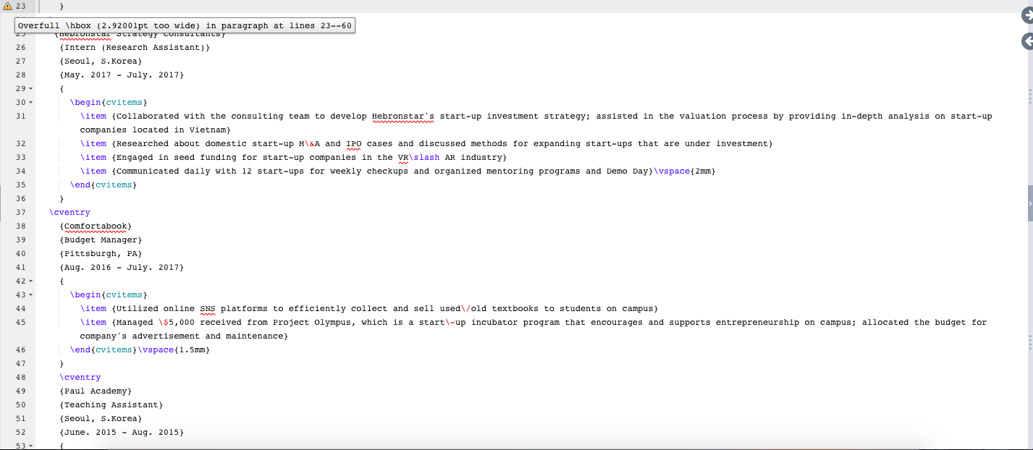Fold the cvitems block at line 30
The width and height of the screenshot is (1033, 450).
(x=30, y=103)
